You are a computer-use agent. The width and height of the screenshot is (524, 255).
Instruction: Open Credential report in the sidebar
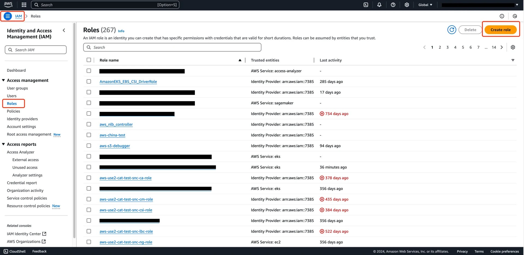pyautogui.click(x=22, y=183)
